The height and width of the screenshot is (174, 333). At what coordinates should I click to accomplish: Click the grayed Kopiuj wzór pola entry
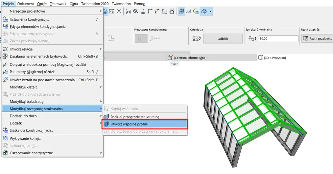tap(145, 109)
